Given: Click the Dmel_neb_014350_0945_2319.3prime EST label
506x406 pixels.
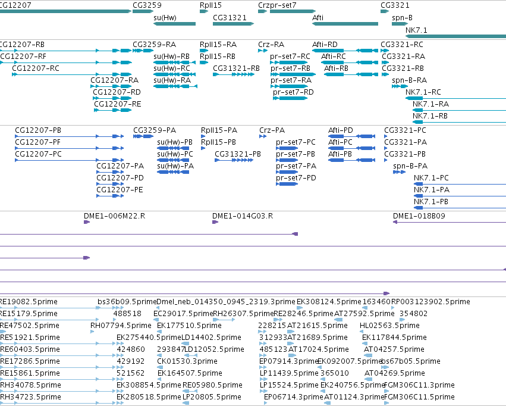Looking at the screenshot, I should click(x=226, y=302).
